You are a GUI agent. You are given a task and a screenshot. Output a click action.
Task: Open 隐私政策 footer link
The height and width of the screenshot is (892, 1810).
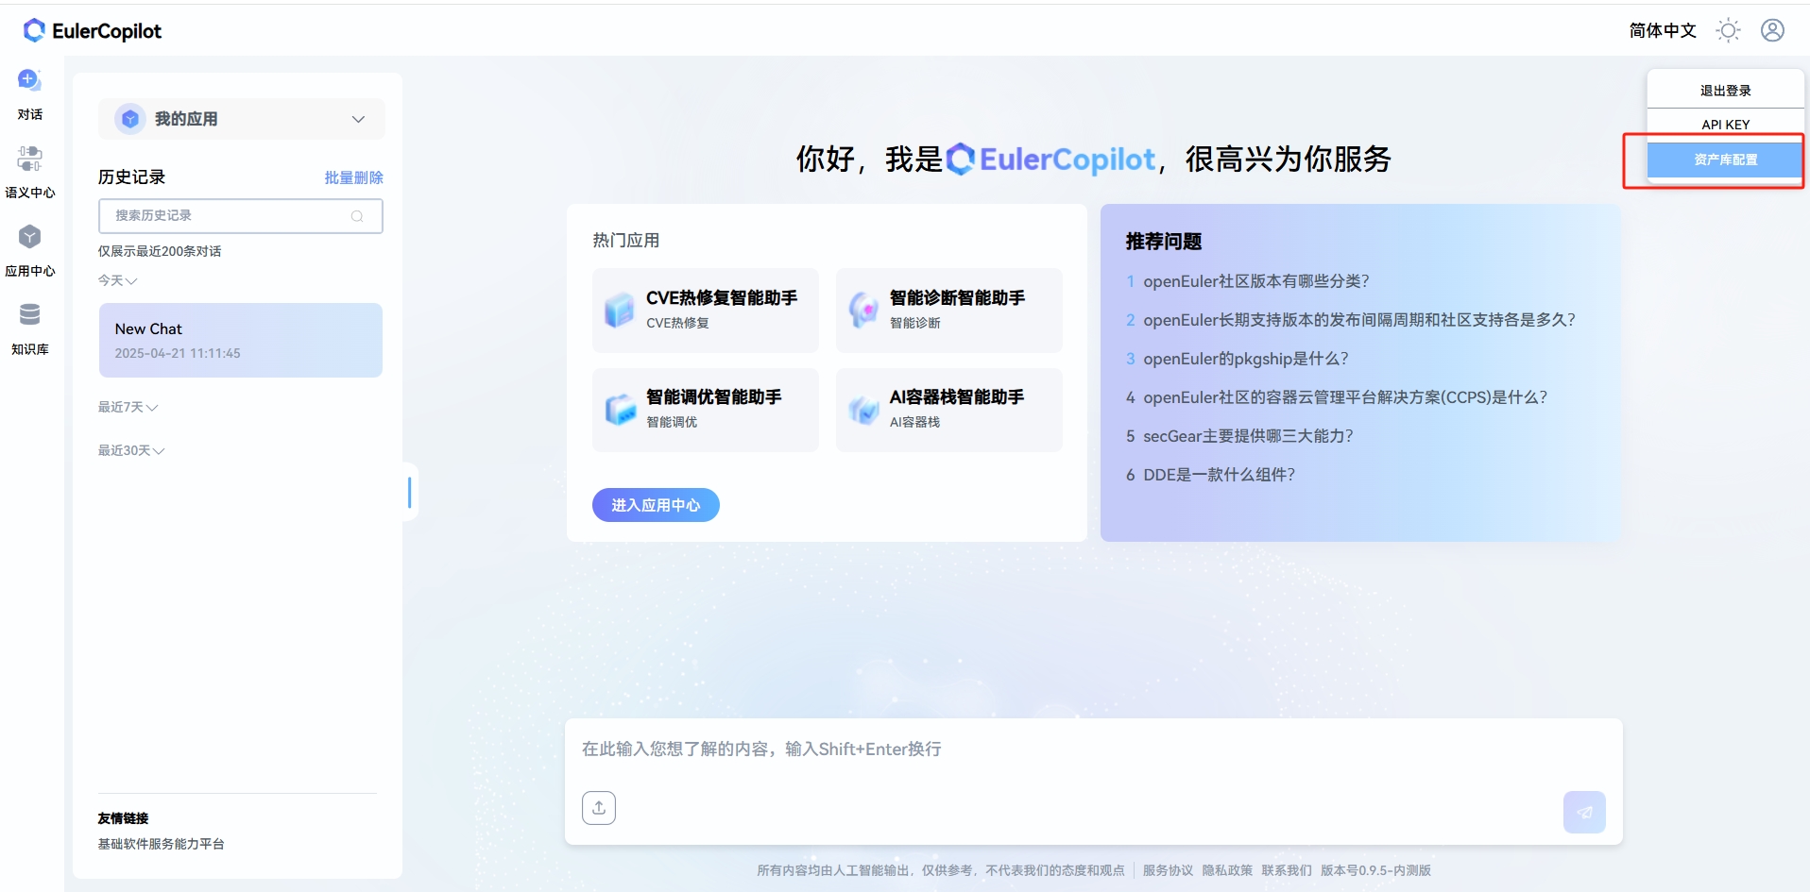pyautogui.click(x=1227, y=870)
